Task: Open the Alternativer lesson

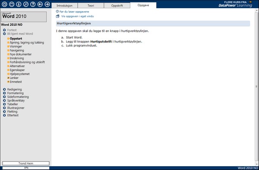Action: pyautogui.click(x=17, y=66)
